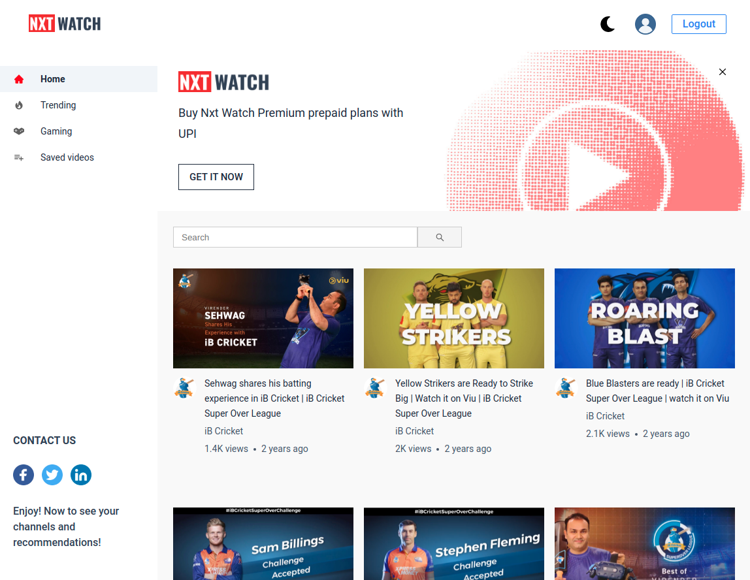Screen dimensions: 750x580
Task: Open the Sam Billings challenge thumbnail
Action: (x=263, y=543)
